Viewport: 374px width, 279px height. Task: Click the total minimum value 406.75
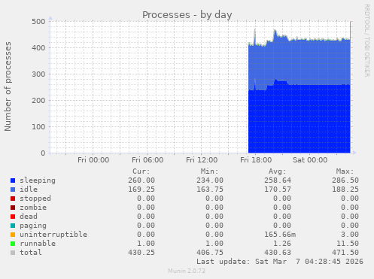pyautogui.click(x=210, y=253)
